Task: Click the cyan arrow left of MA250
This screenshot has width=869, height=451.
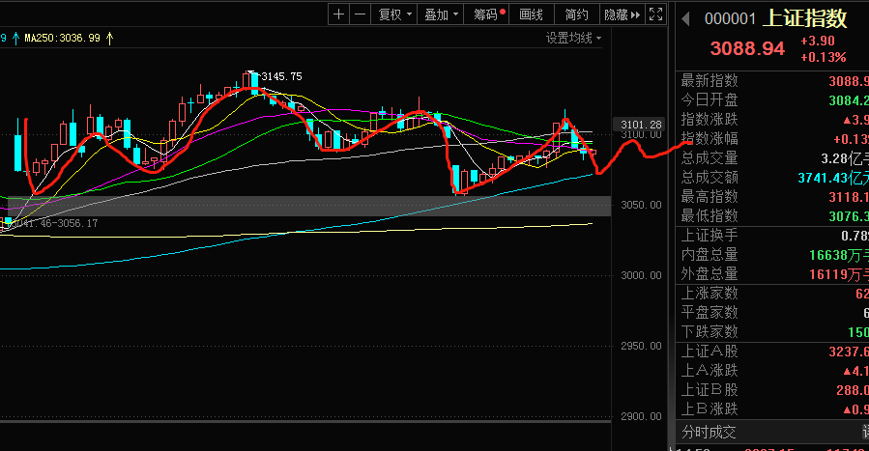Action: (x=17, y=39)
